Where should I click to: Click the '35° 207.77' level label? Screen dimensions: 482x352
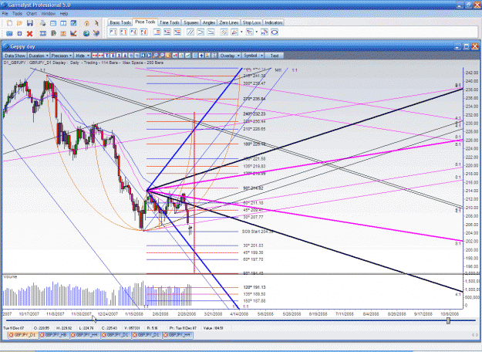point(253,217)
